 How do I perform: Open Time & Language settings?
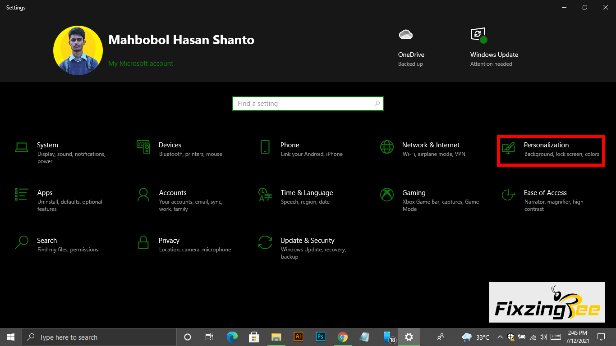tap(307, 193)
